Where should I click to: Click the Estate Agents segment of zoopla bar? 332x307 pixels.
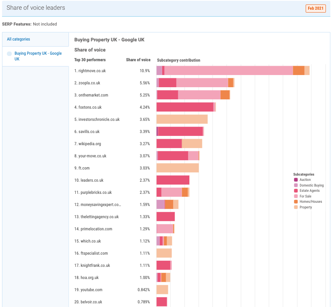click(x=167, y=83)
